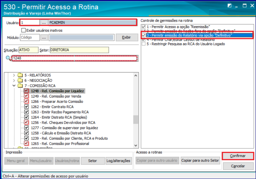Select permission 1 Permitir Acesso Reemissão text
Viewport: 256px width, 179px height.
click(178, 27)
